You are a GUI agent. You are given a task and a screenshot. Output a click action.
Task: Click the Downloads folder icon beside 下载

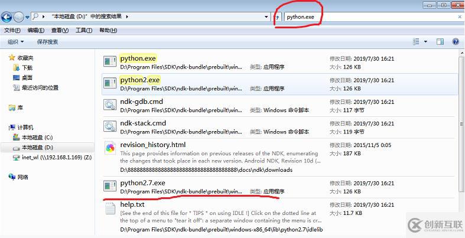17,68
